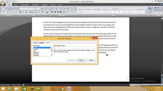Toggle Bold formatting

point(21,12)
